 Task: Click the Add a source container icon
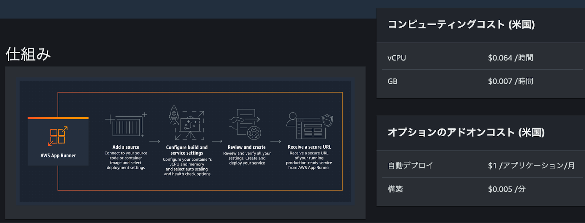126,125
